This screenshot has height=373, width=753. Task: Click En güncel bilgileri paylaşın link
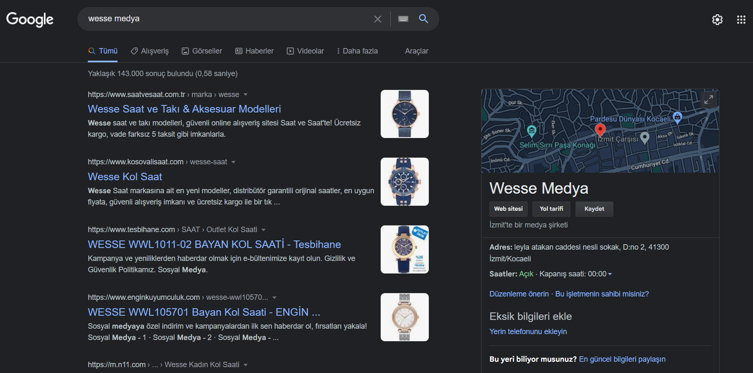[x=622, y=359]
